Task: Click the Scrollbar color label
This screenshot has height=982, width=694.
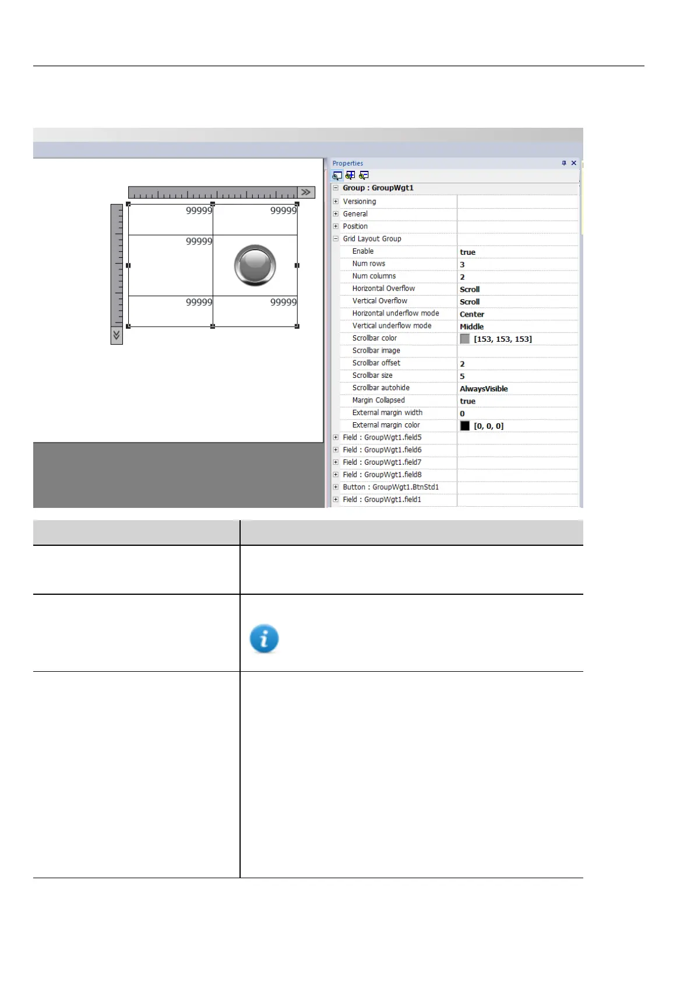Action: coord(374,338)
